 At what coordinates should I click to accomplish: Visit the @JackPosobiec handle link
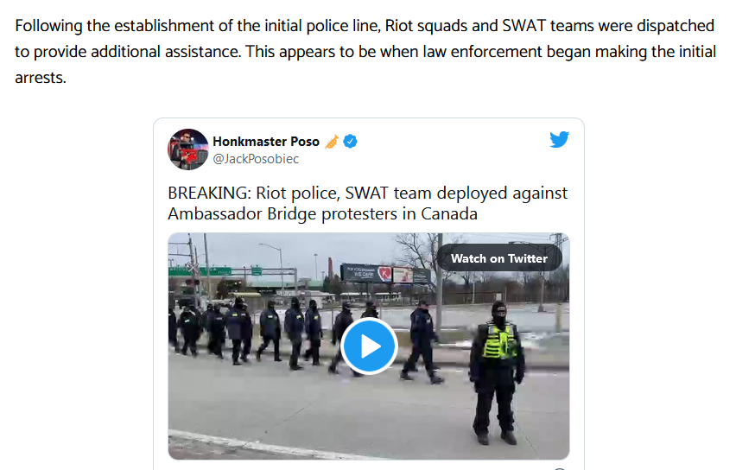click(256, 159)
